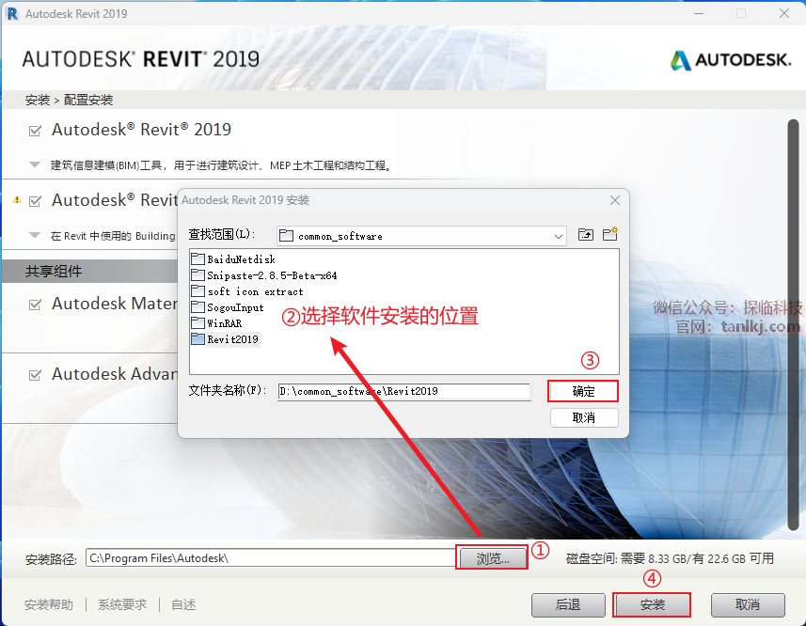This screenshot has height=626, width=806.
Task: Close the Revit 2019 install browse dialog
Action: [615, 200]
